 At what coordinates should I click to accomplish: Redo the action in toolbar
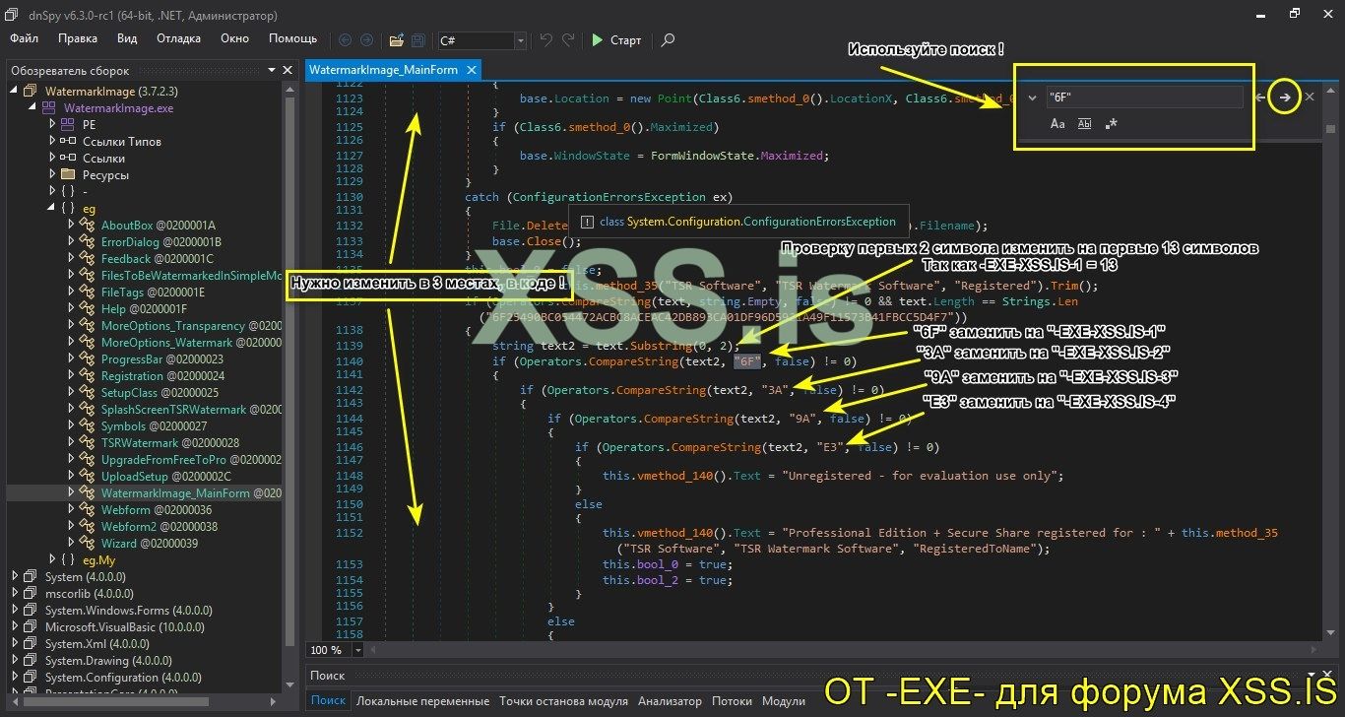(x=568, y=40)
